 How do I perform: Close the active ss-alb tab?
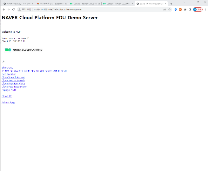(x=165, y=4)
